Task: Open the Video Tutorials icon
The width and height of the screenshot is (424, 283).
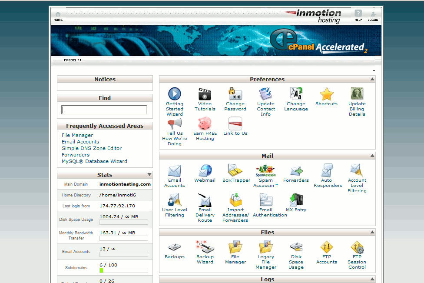Action: 205,94
